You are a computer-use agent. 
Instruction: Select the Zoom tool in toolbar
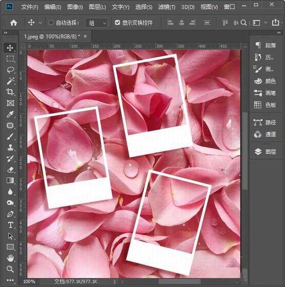pos(10,269)
